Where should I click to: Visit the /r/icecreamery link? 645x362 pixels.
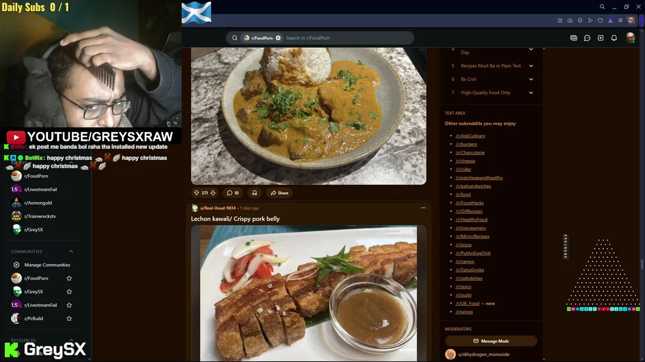[471, 228]
